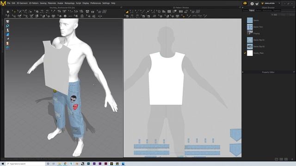Click the first layout icon at bottom right
Screen dimensions: 296x166
tap(277, 159)
